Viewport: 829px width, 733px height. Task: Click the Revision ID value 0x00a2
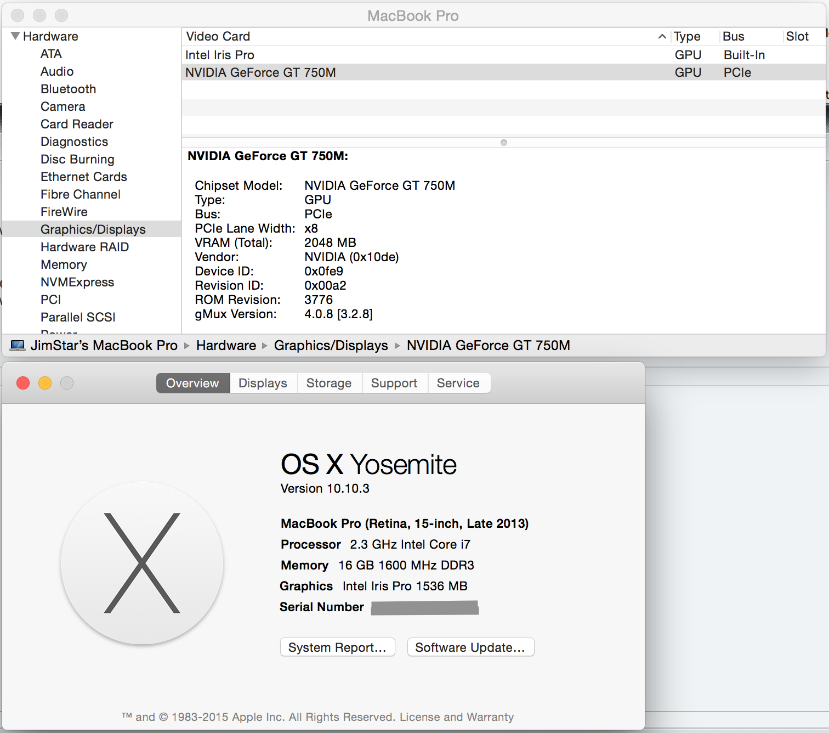325,285
